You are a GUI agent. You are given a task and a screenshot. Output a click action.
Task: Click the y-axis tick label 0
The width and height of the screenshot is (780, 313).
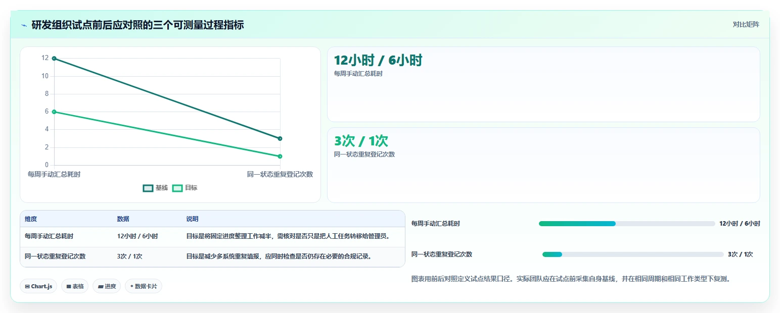[47, 165]
